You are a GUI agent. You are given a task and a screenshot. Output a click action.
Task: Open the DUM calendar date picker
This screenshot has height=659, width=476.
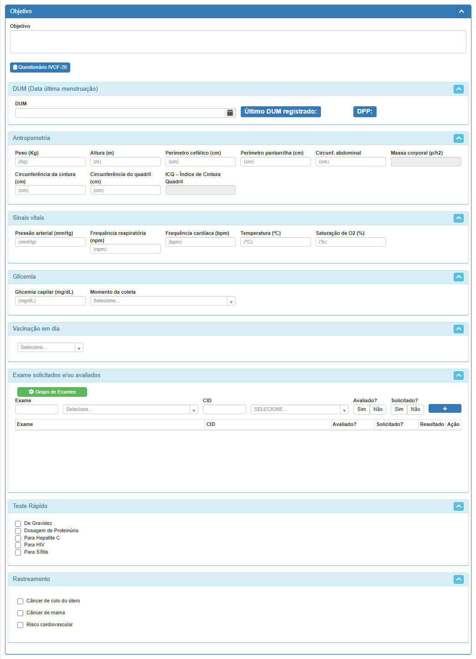tap(230, 113)
